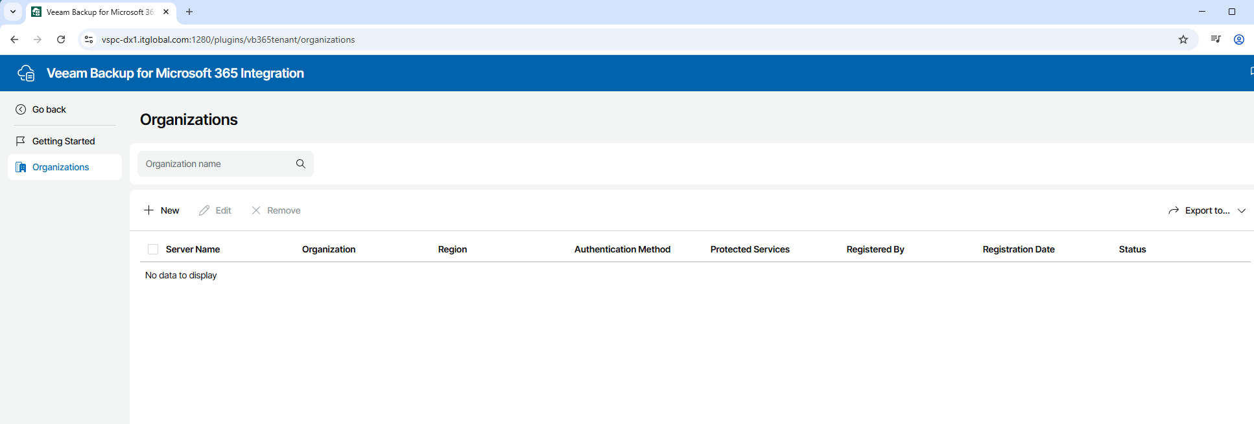Screen dimensions: 1254x424
Task: Sort by Registration Date column
Action: (x=1019, y=249)
